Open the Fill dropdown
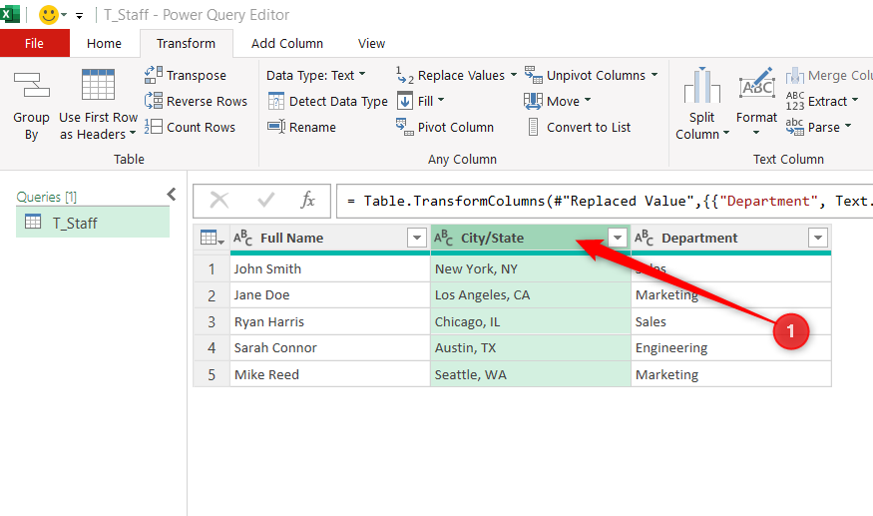This screenshot has height=516, width=873. click(421, 101)
